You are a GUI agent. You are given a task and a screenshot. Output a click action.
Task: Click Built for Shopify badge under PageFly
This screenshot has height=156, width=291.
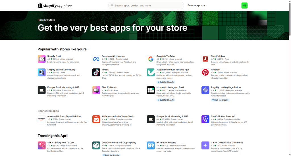point(220,100)
